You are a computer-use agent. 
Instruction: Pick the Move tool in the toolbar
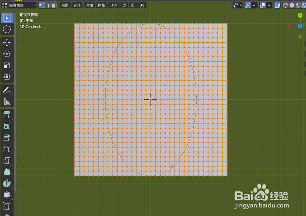click(7, 43)
